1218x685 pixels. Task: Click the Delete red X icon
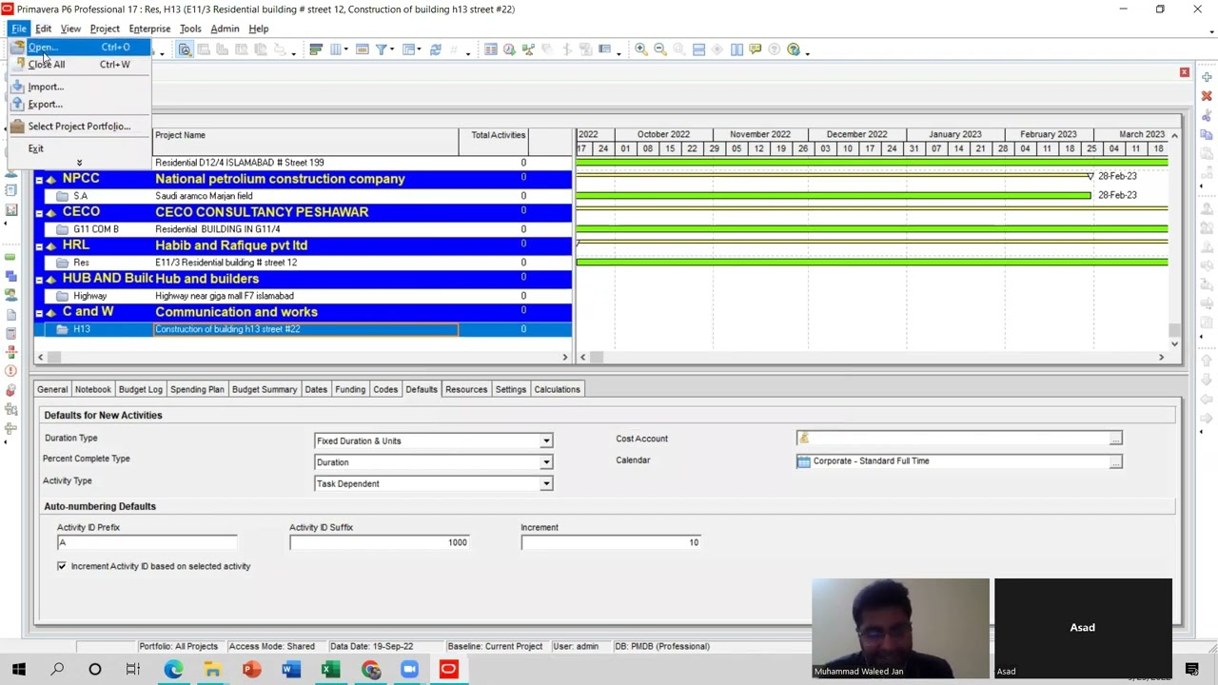click(x=1207, y=96)
